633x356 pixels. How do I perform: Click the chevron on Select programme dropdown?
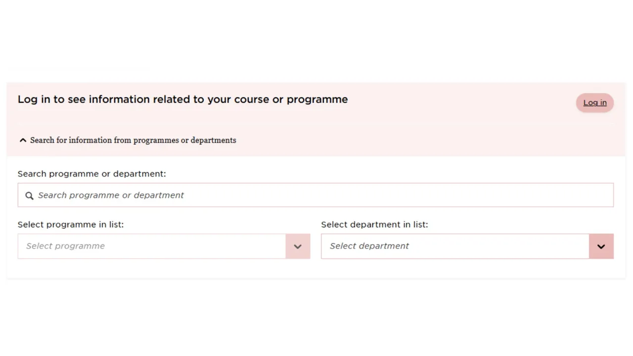click(x=297, y=246)
